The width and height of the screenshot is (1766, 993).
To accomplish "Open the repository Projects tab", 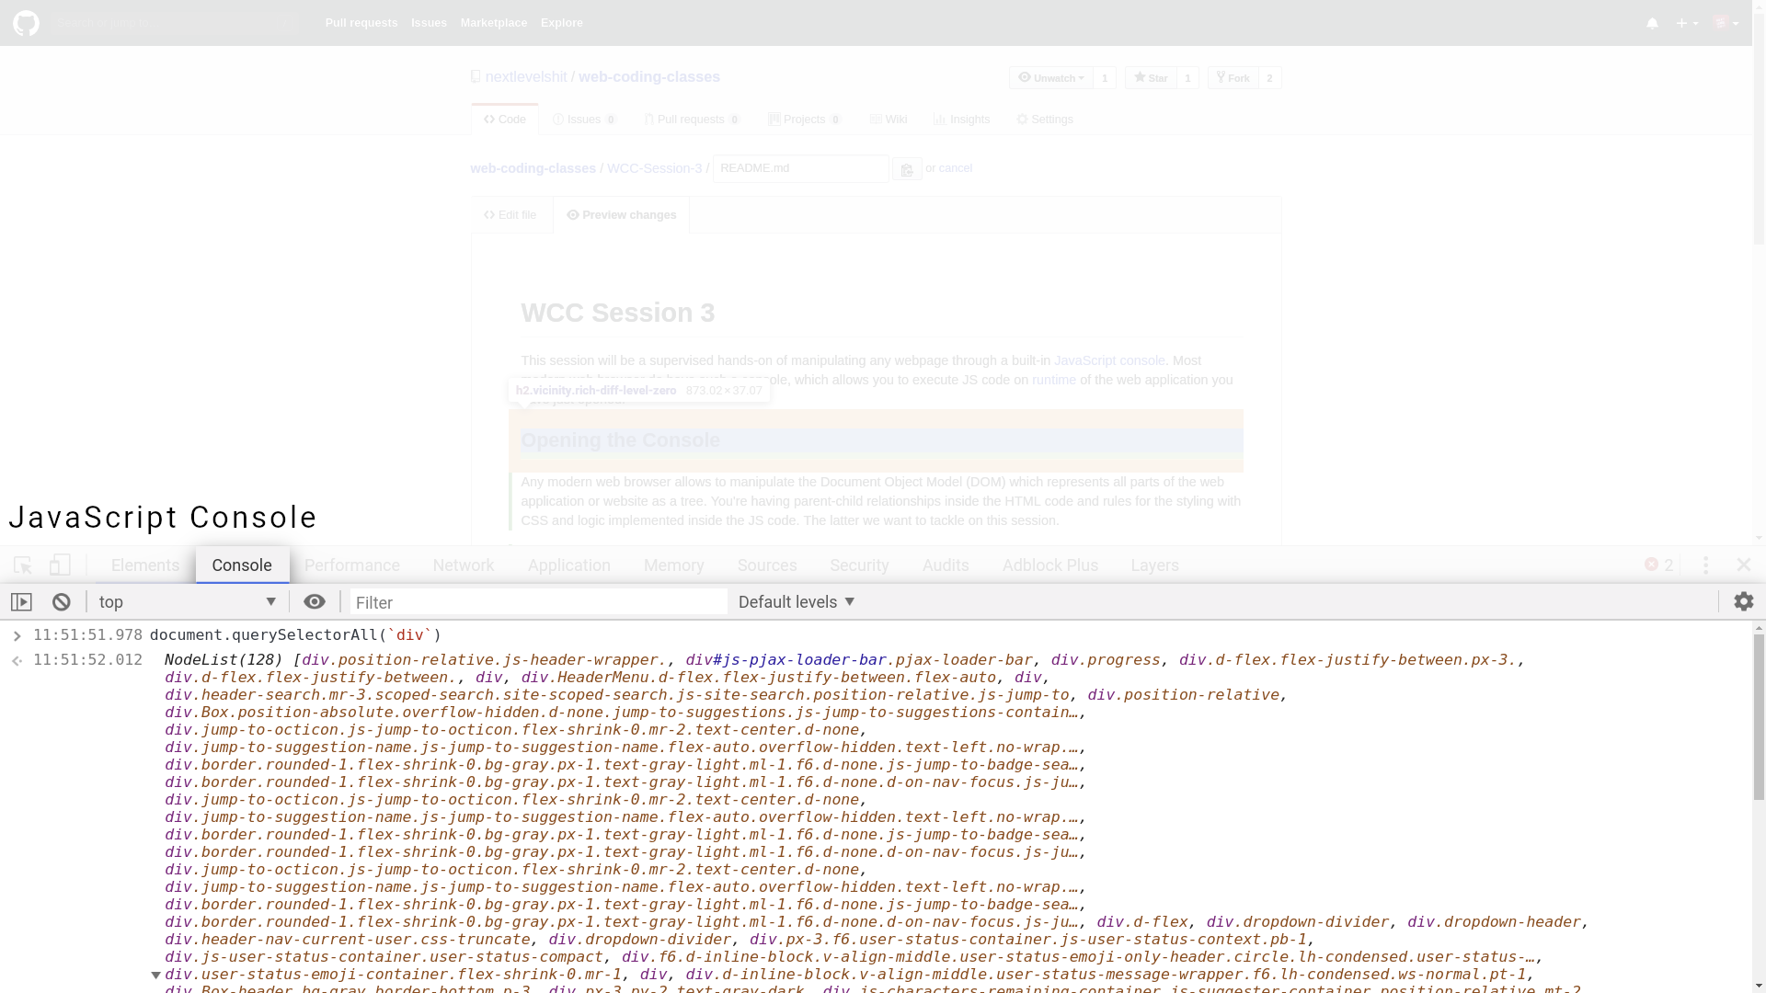I will coord(805,120).
